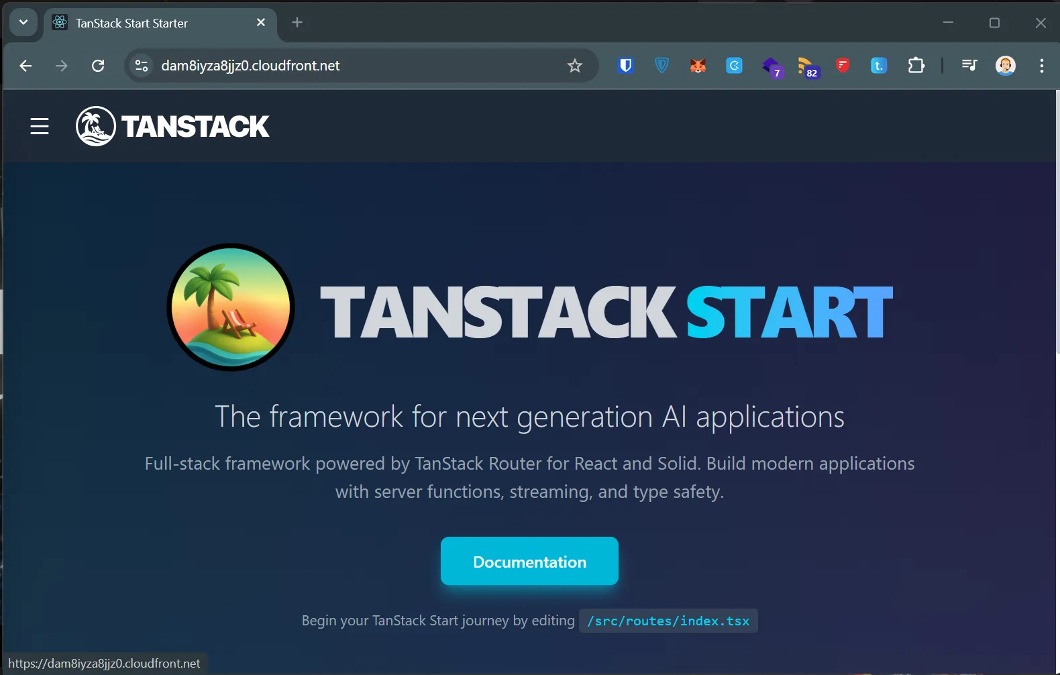Maximize the browser window
This screenshot has height=675, width=1060.
point(994,23)
